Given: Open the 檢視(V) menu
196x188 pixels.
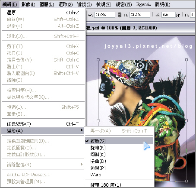Looking at the screenshot, I should click(104, 4).
